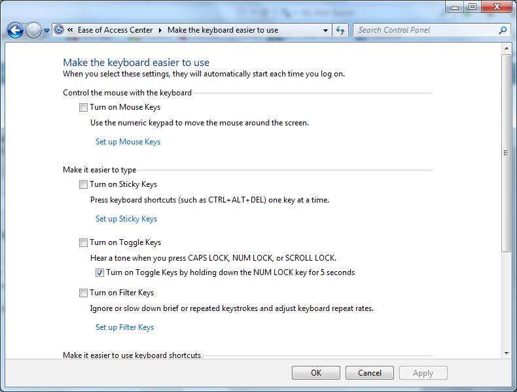Open the Set up Filter Keys link
This screenshot has width=517, height=392.
124,327
